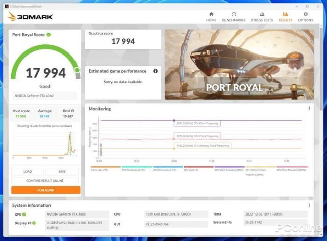Image resolution: width=327 pixels, height=241 pixels.
Task: Open the Monitoring panel three-dot menu
Action: 309,109
